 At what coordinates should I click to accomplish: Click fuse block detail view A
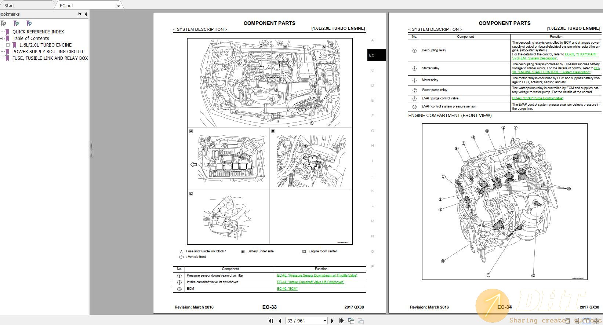coord(229,159)
